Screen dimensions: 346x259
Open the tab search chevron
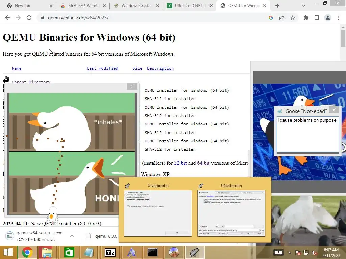[x=304, y=6]
